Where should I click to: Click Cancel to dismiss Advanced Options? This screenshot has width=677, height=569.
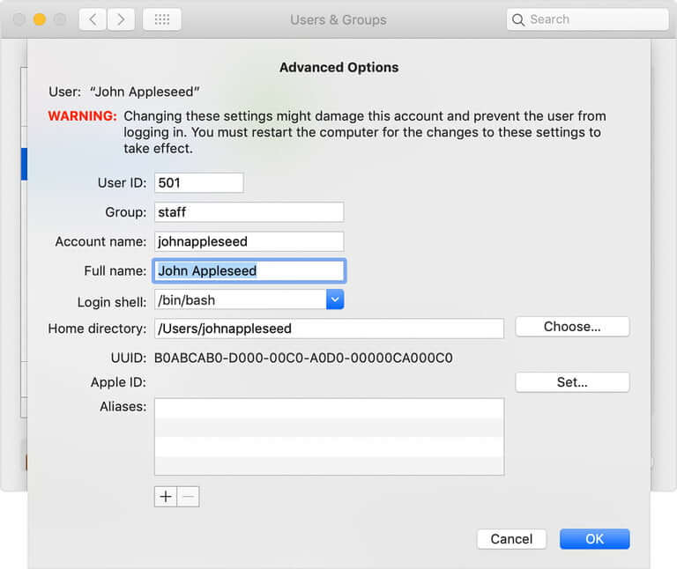[x=511, y=538]
